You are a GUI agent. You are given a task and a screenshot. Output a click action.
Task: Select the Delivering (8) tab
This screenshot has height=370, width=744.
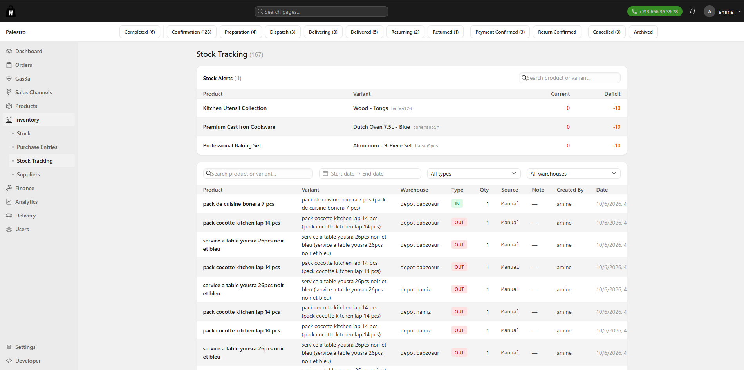[x=323, y=32]
